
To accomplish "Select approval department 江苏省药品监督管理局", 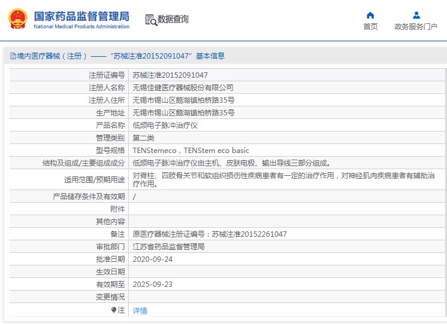I will click(x=168, y=247).
